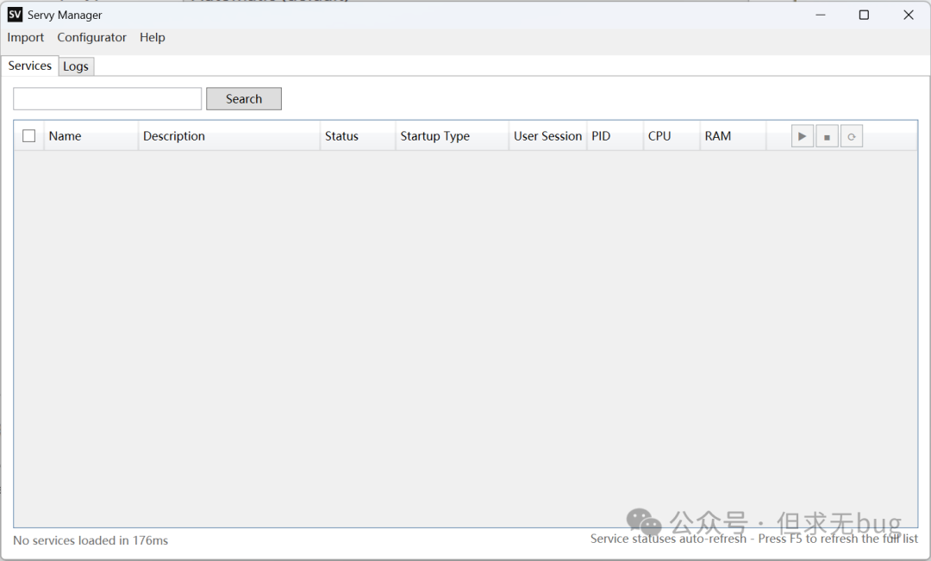Toggle the select-all services checkbox
The height and width of the screenshot is (561, 931).
point(29,136)
